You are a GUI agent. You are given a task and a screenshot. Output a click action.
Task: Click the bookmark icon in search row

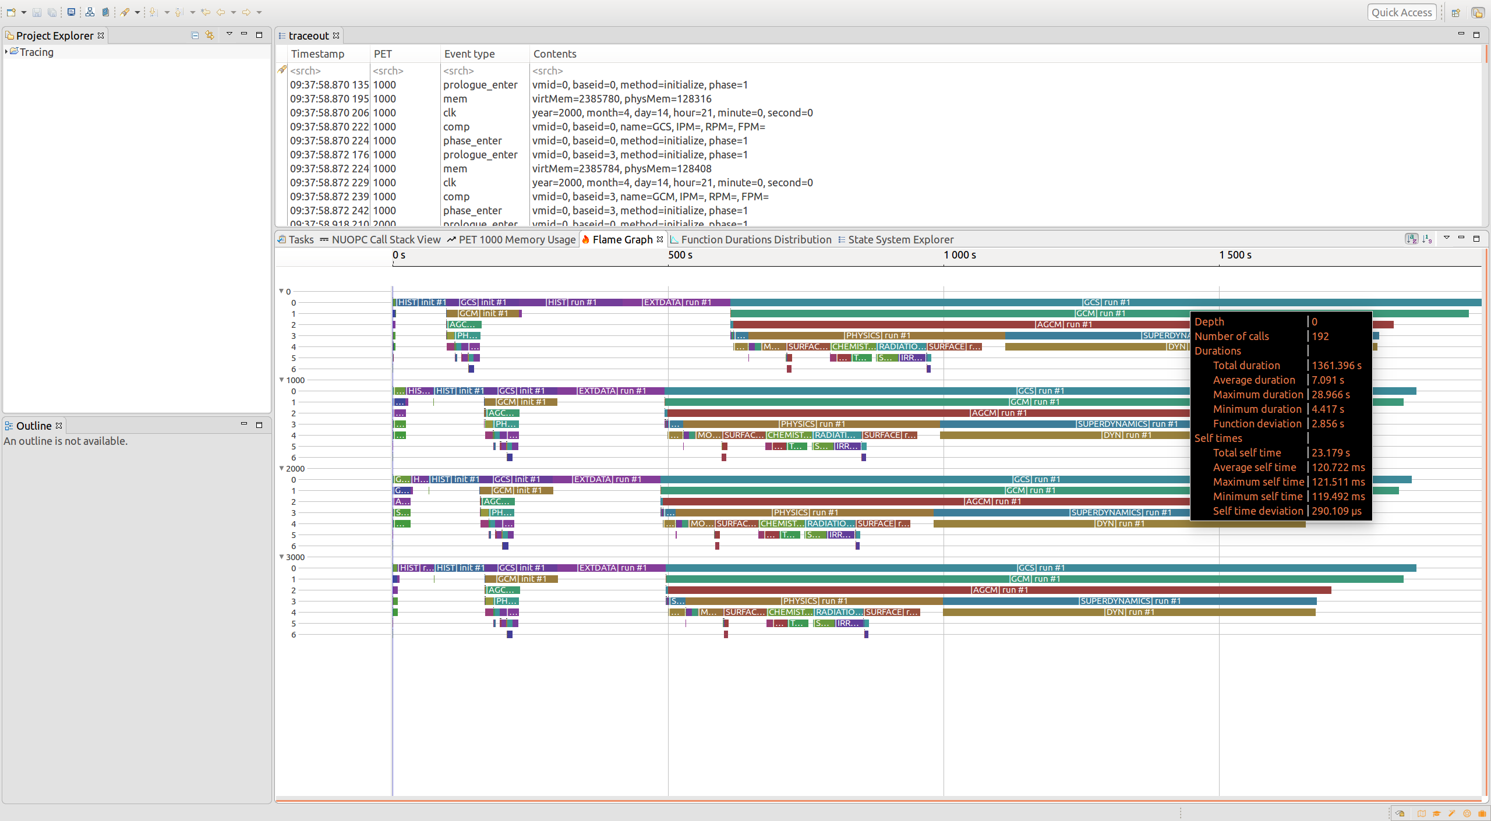[x=282, y=70]
